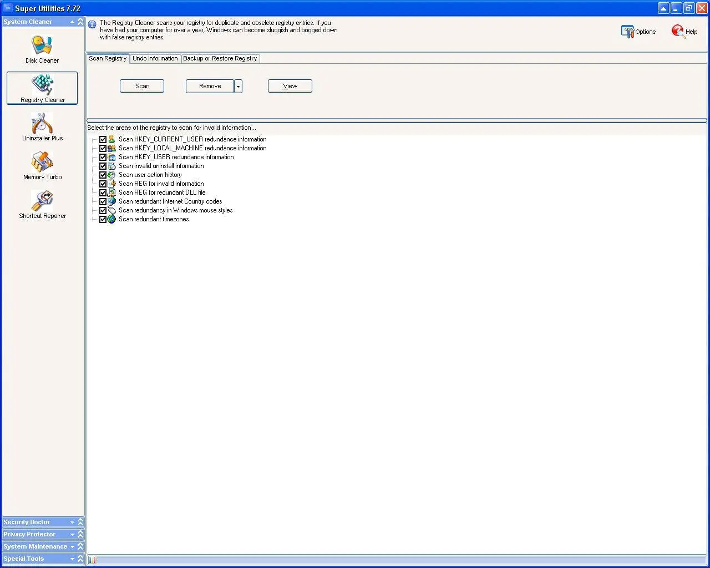Click the invalid uninstall information row icon
Screen dimensions: 710x568
[x=111, y=166]
